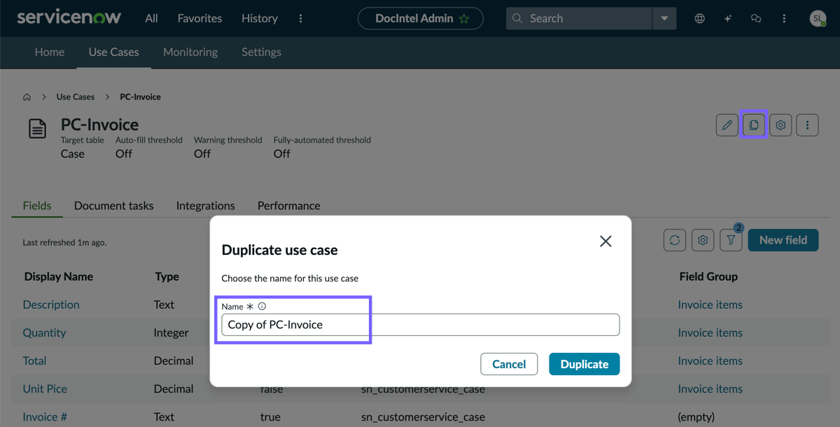Screen dimensions: 840x427
Task: Open the use case gear settings icon
Action: tap(780, 125)
